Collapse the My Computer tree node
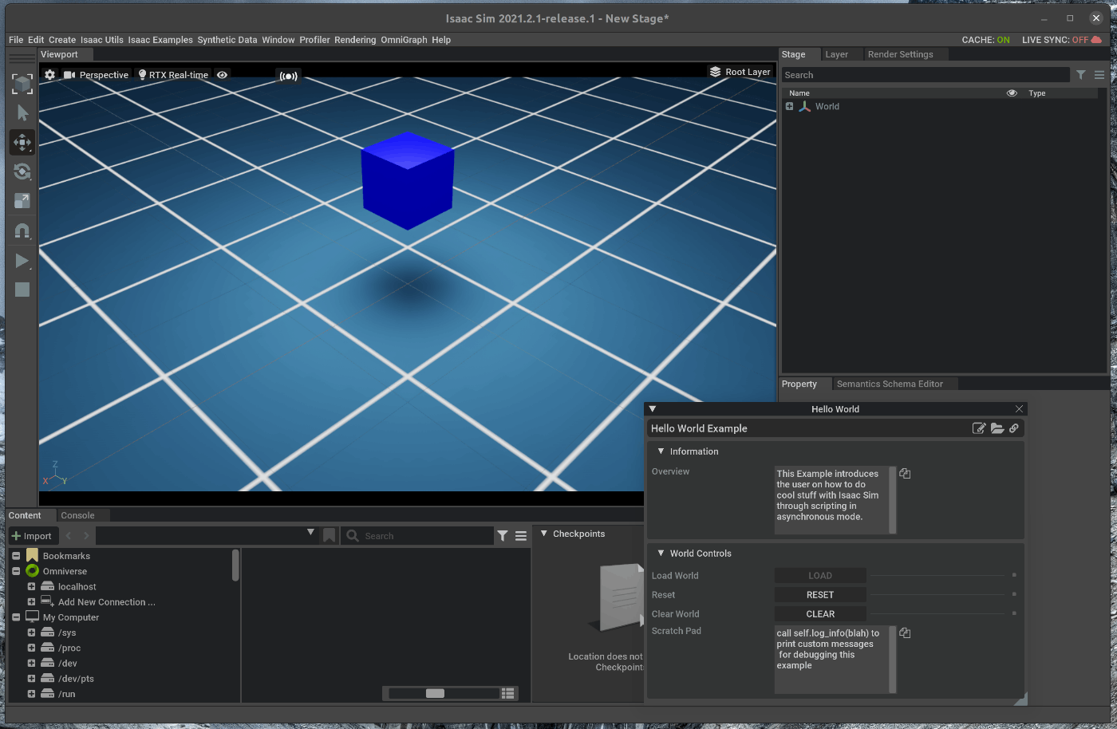Screen dimensions: 1117x729 (x=16, y=617)
